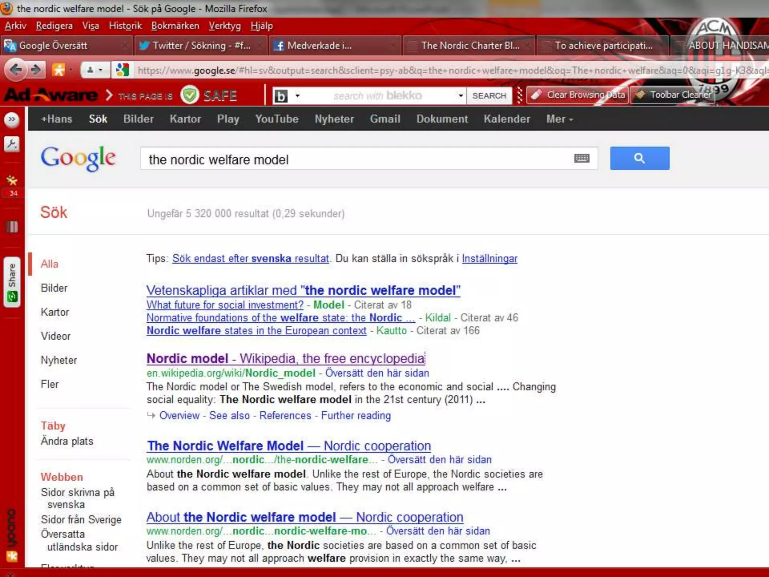Click the blue Google search magnifier button
This screenshot has width=769, height=577.
(639, 158)
